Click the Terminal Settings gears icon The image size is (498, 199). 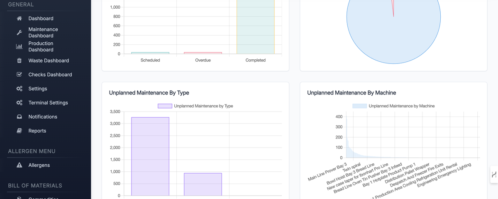pos(19,103)
